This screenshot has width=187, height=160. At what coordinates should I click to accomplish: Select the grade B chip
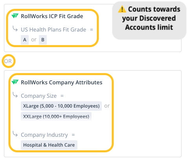(43, 40)
